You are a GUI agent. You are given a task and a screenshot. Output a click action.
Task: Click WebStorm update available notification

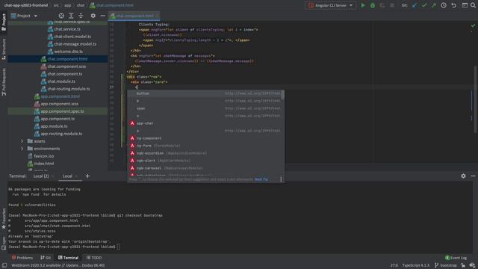[58, 265]
